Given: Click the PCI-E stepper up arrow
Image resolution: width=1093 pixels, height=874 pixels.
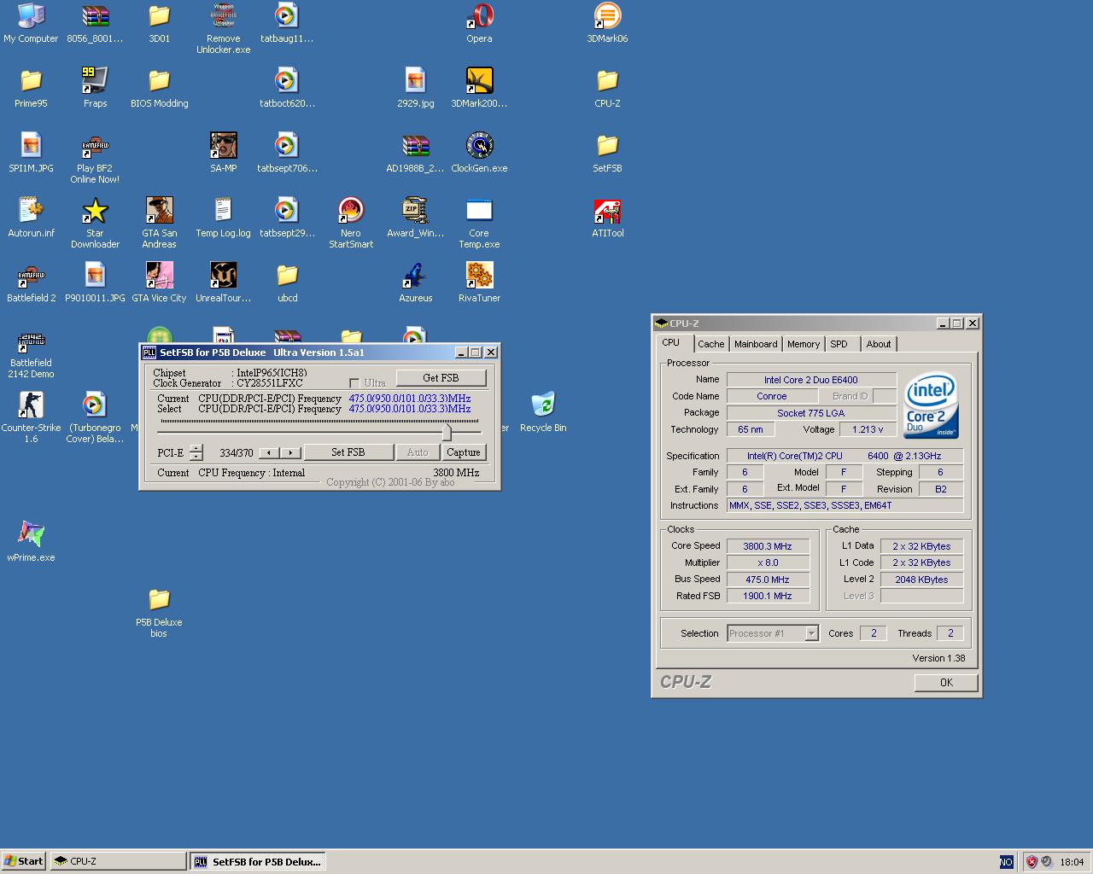Looking at the screenshot, I should pyautogui.click(x=196, y=448).
